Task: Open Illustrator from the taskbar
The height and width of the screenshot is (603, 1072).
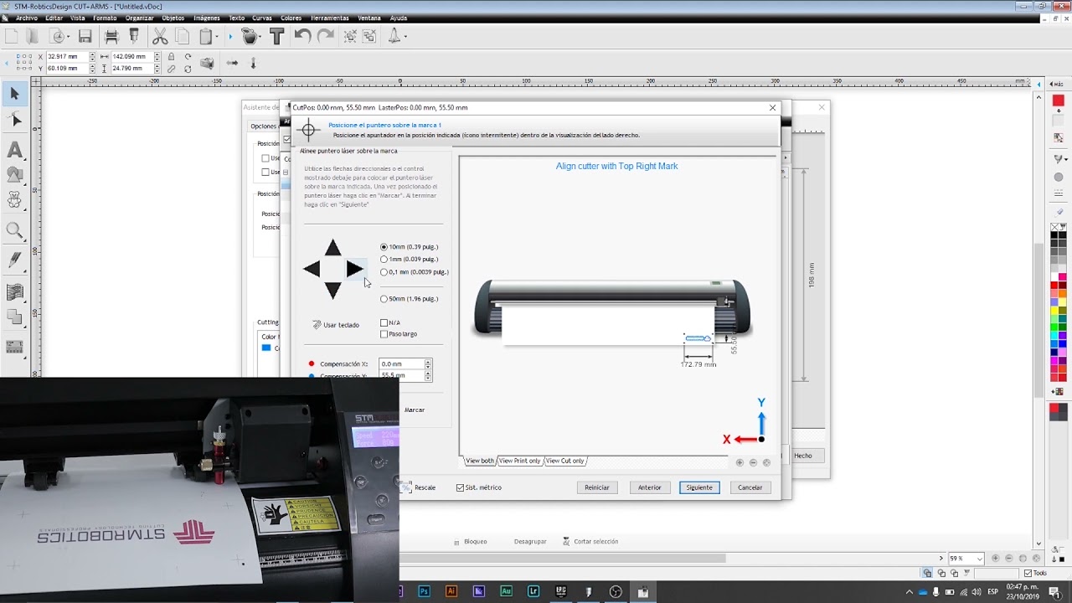Action: point(451,591)
